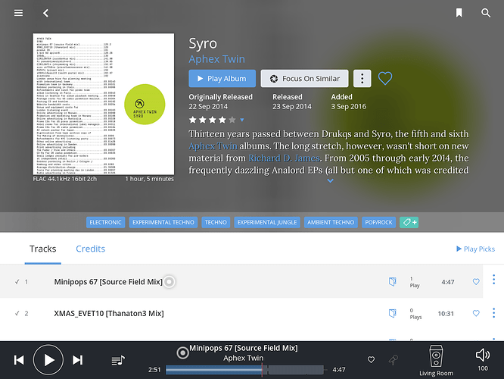The width and height of the screenshot is (504, 379).
Task: Click the red playhead marker in waveform
Action: tap(263, 370)
